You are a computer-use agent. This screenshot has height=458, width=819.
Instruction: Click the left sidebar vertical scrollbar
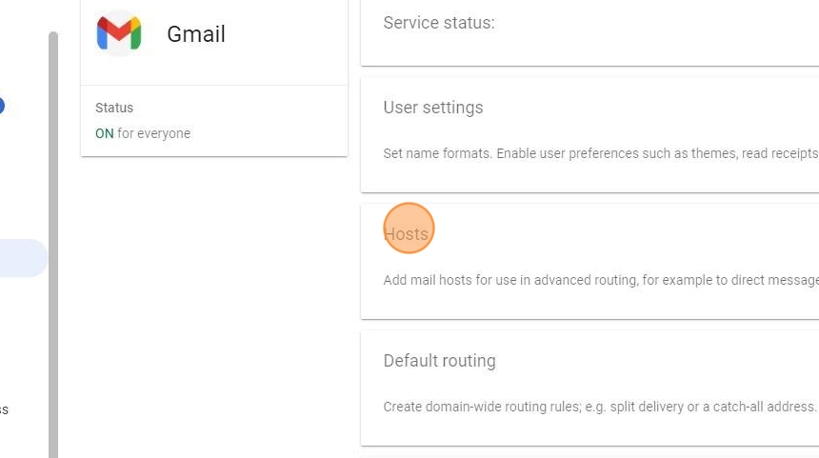[x=53, y=238]
